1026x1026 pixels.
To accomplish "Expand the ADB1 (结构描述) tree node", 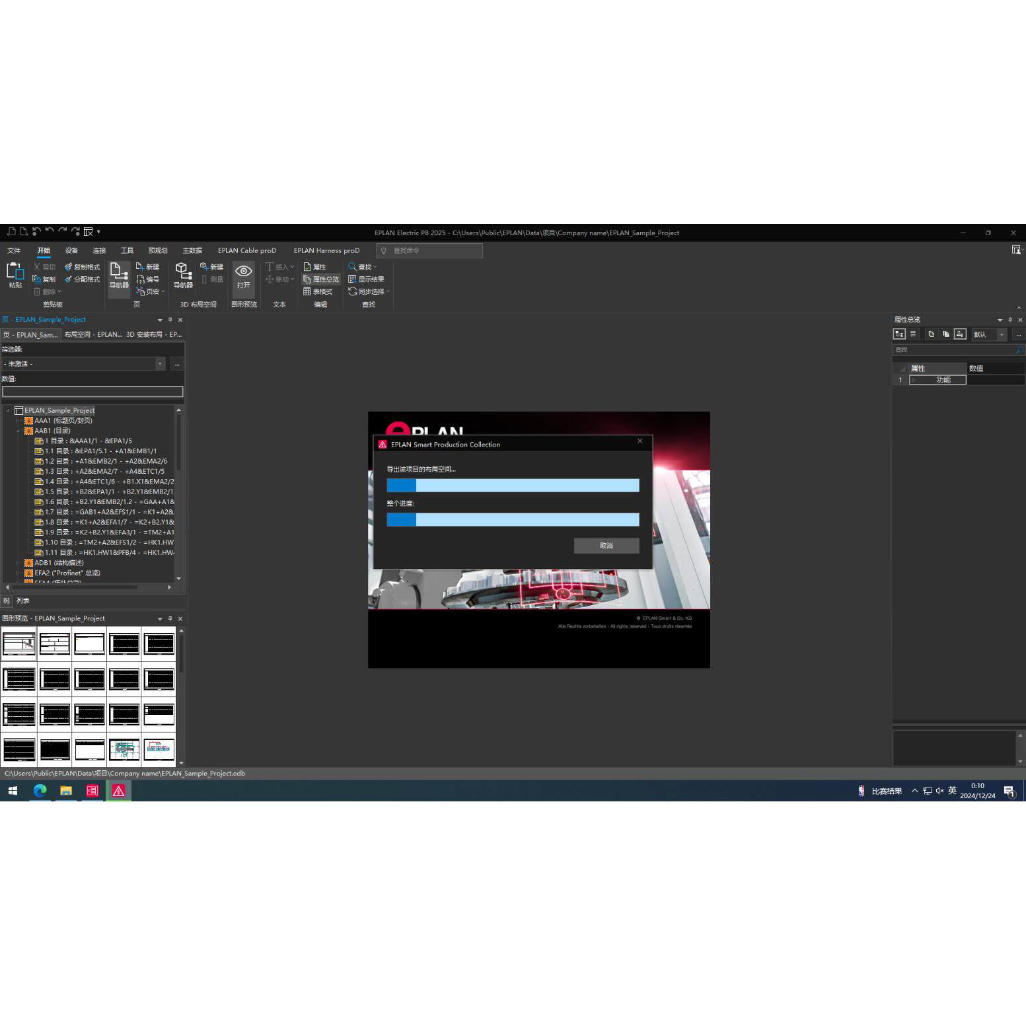I will [x=18, y=563].
